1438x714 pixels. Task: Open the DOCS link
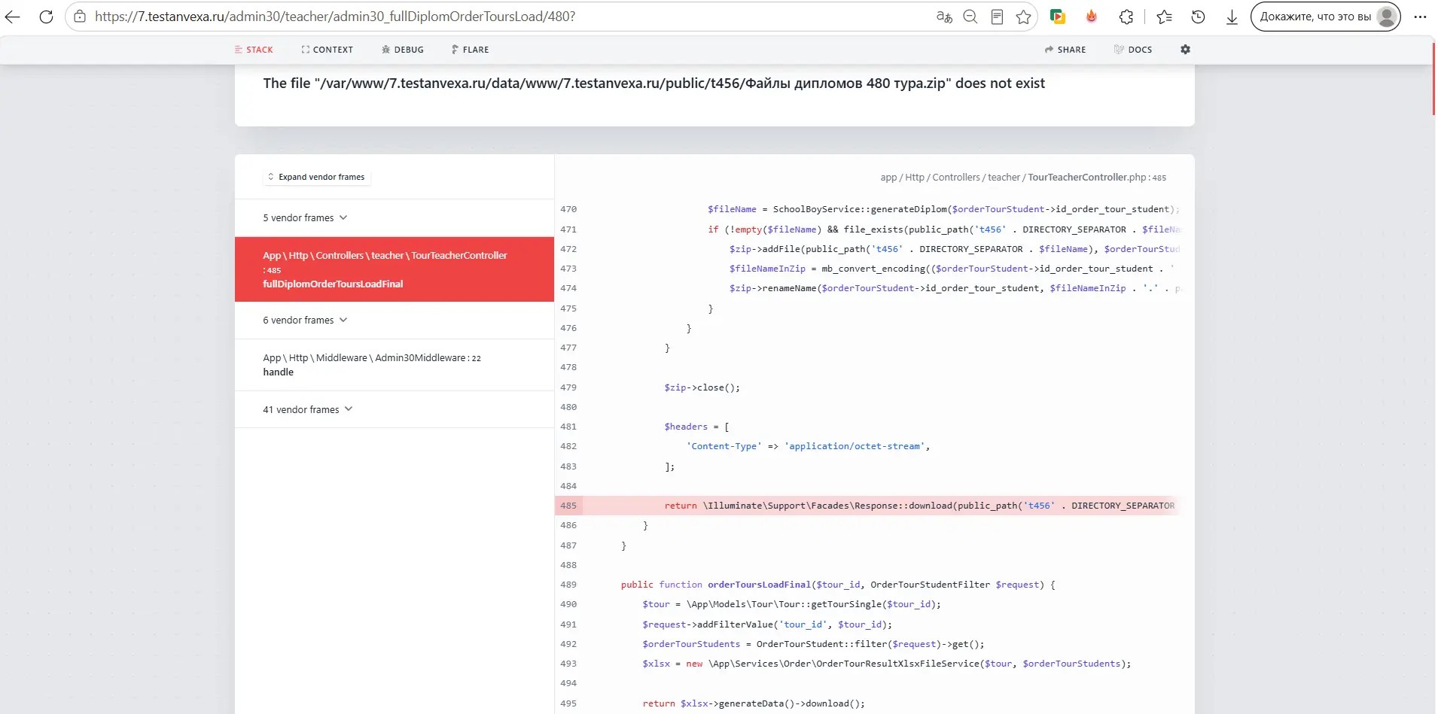tap(1133, 50)
